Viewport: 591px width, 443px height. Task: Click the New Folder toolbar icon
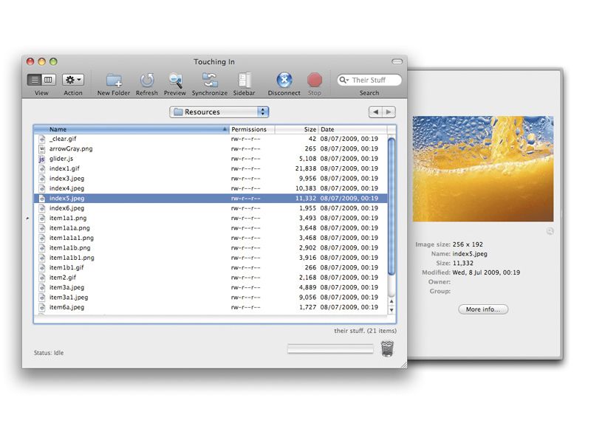coord(114,80)
